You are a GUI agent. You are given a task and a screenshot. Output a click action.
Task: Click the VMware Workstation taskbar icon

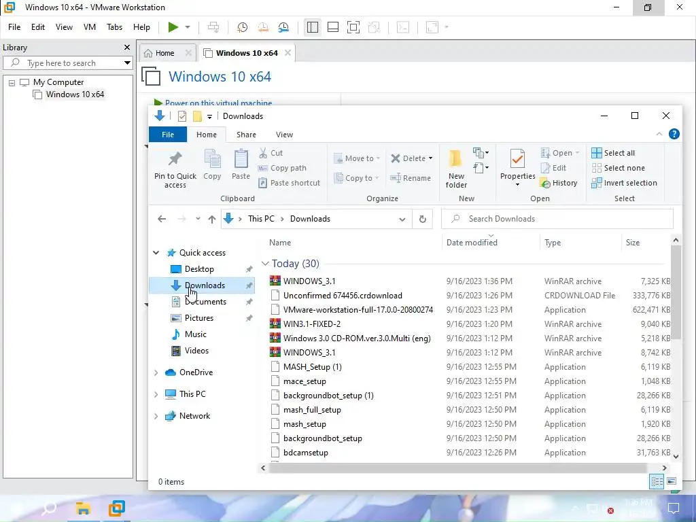[117, 508]
